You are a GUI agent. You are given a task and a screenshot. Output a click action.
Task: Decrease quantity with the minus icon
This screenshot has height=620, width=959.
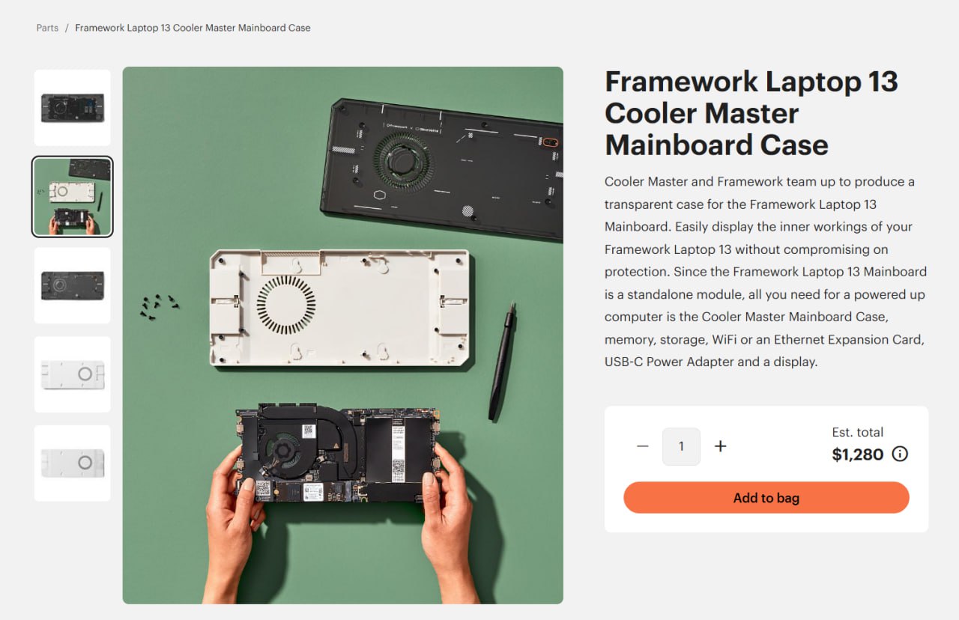pyautogui.click(x=642, y=446)
